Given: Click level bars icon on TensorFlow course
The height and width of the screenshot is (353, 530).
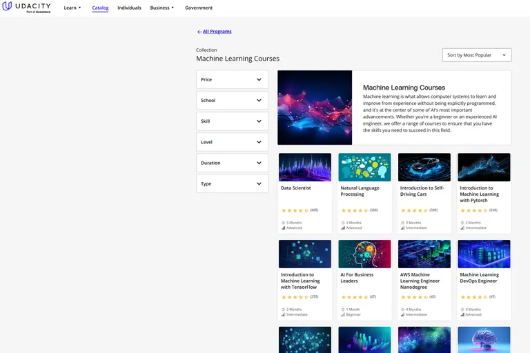Looking at the screenshot, I should pyautogui.click(x=283, y=315).
